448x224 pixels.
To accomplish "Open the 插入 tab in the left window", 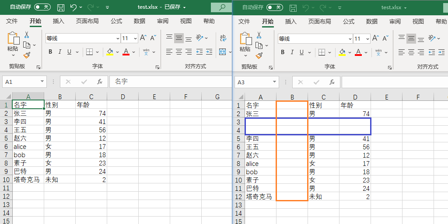I will pyautogui.click(x=58, y=21).
